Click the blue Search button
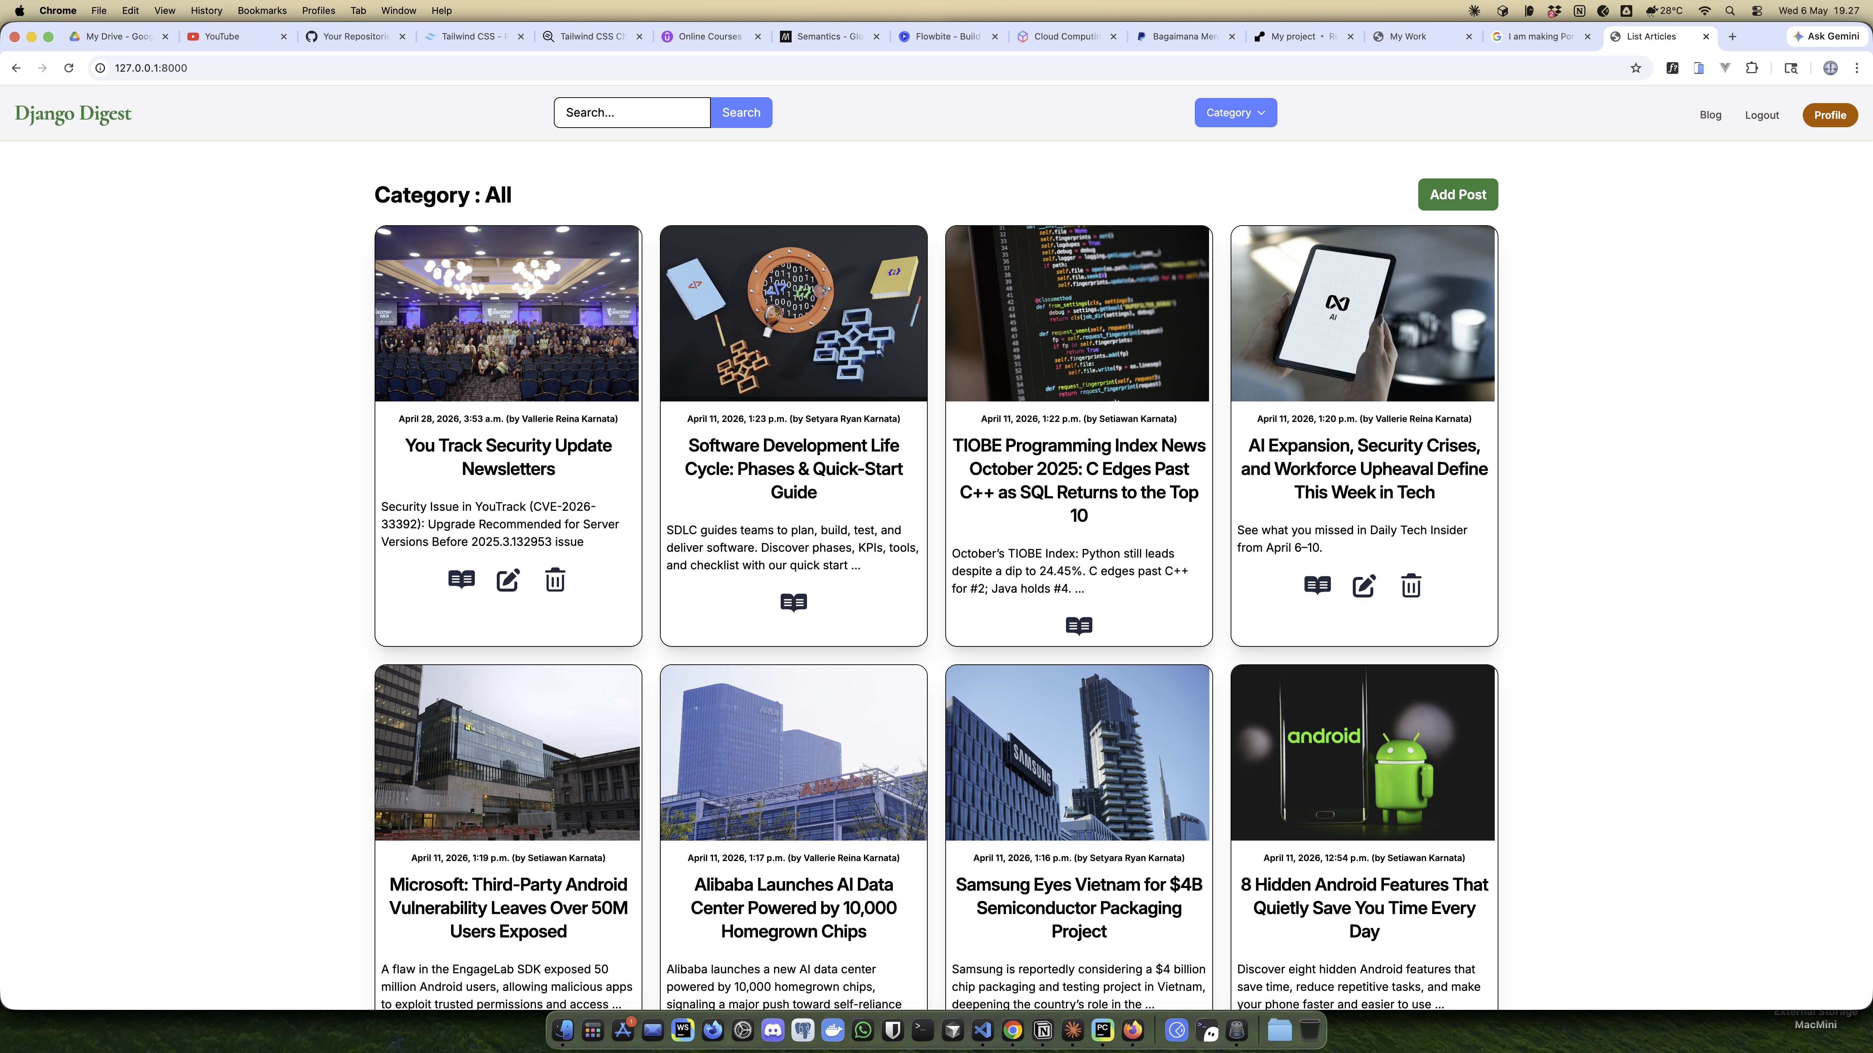The width and height of the screenshot is (1873, 1053). pyautogui.click(x=741, y=113)
